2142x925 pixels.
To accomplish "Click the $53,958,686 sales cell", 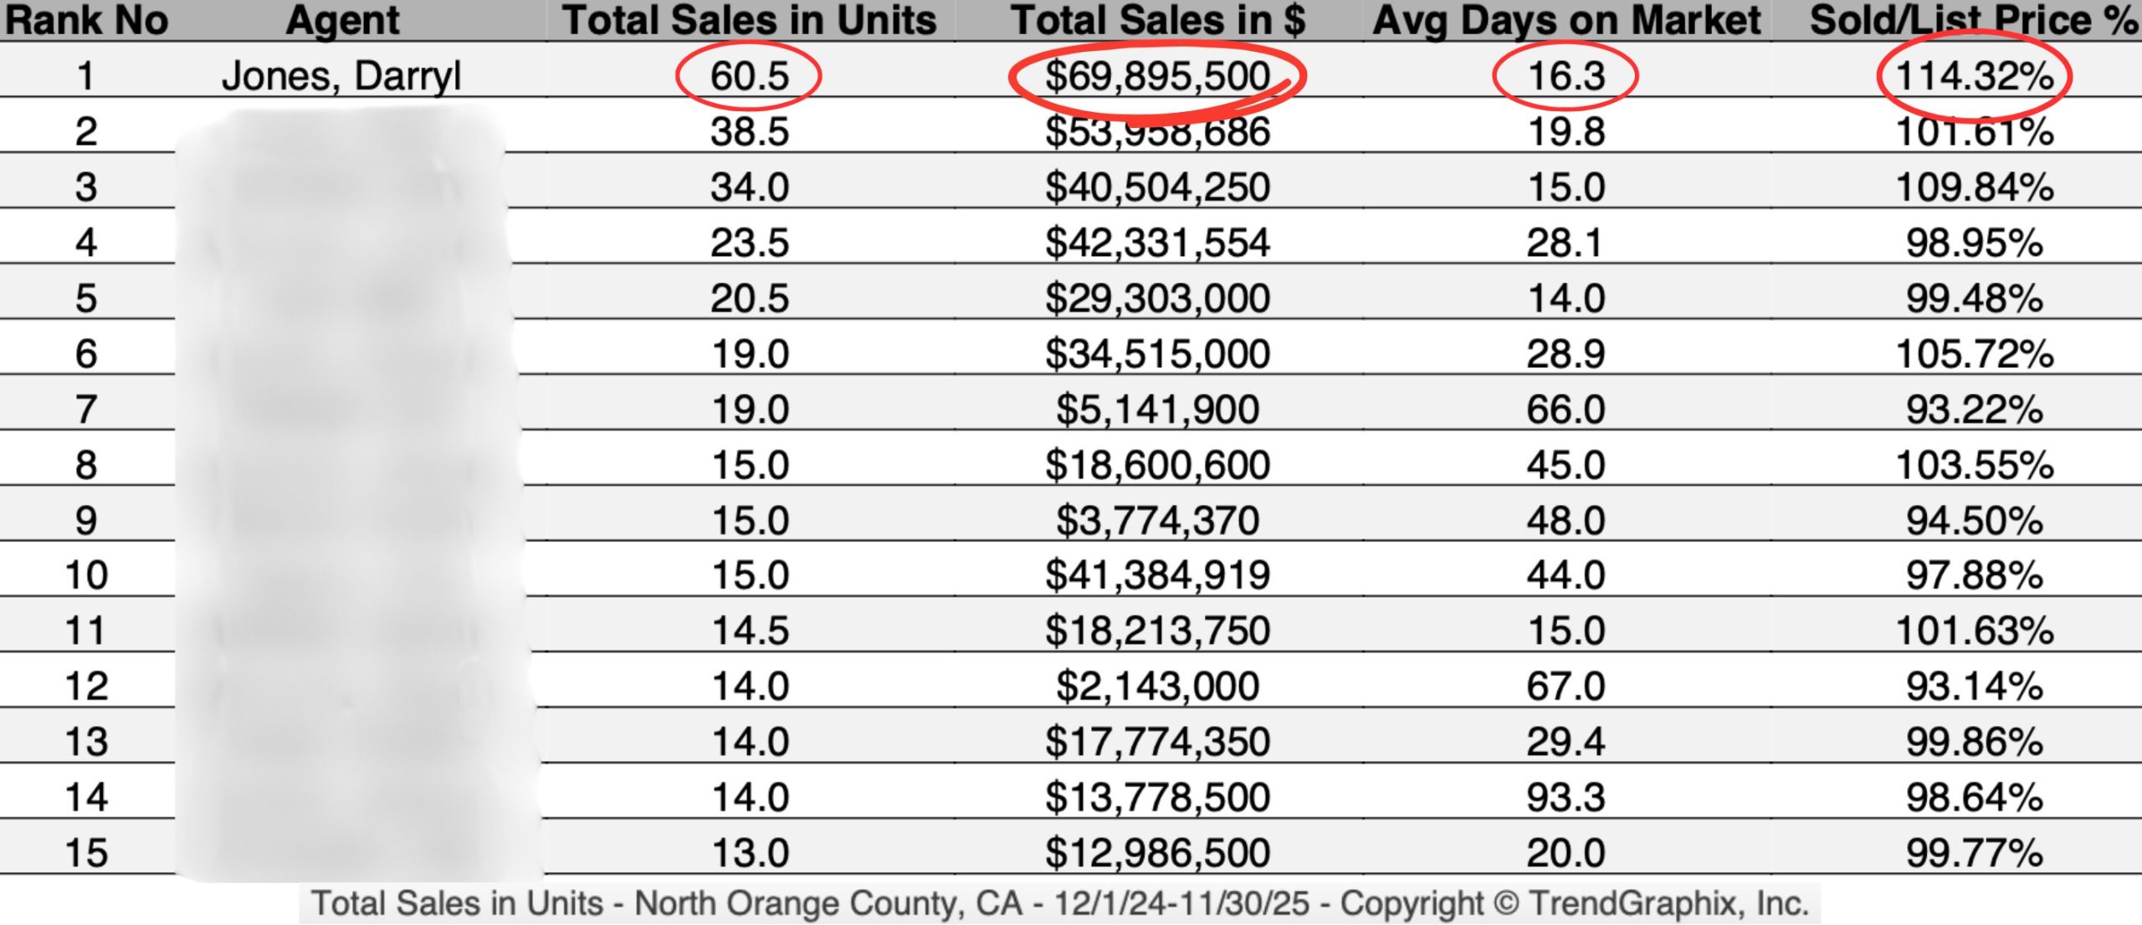I will click(1157, 132).
